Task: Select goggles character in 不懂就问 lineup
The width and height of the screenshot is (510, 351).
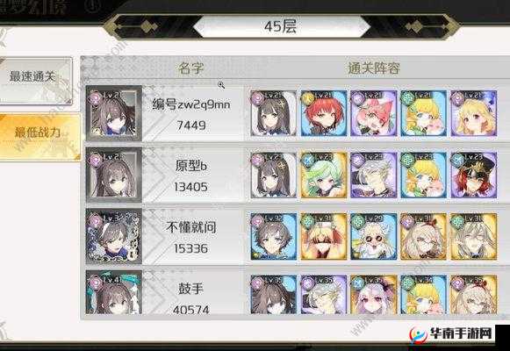Action: click(x=373, y=236)
